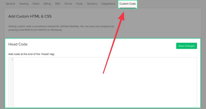Image resolution: width=206 pixels, height=109 pixels.
Task: Open the Editor tab
Action: [x=36, y=4]
